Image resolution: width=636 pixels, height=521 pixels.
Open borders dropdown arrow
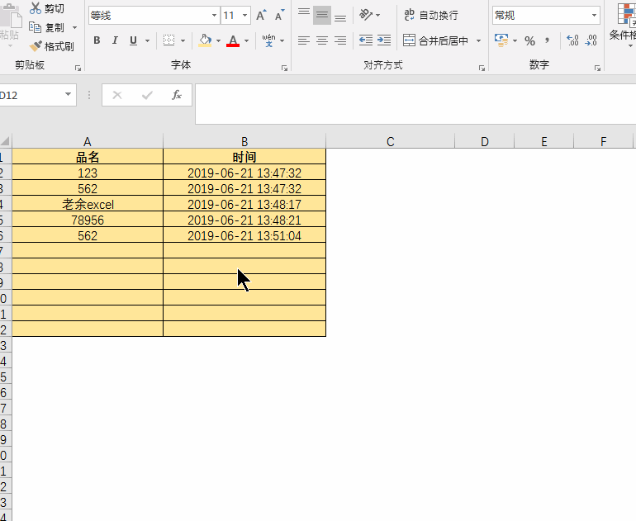(x=183, y=40)
